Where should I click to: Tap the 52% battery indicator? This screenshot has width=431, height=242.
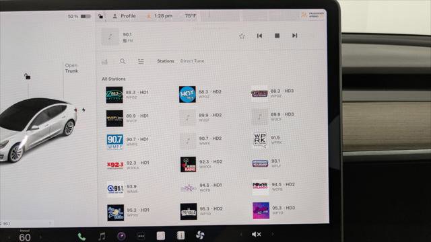pyautogui.click(x=79, y=16)
